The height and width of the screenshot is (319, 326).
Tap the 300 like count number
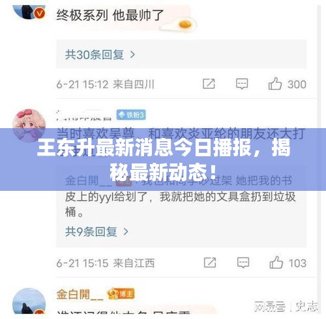(297, 84)
